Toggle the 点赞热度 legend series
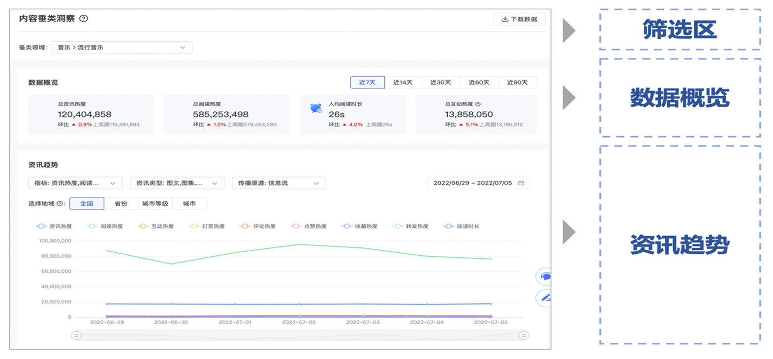The height and width of the screenshot is (359, 773). coord(309,226)
